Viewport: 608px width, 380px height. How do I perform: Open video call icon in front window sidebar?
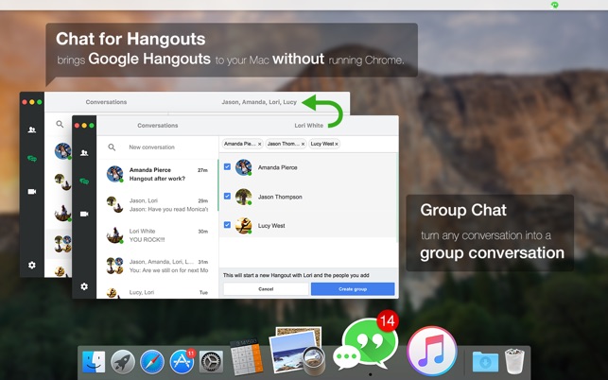84,214
